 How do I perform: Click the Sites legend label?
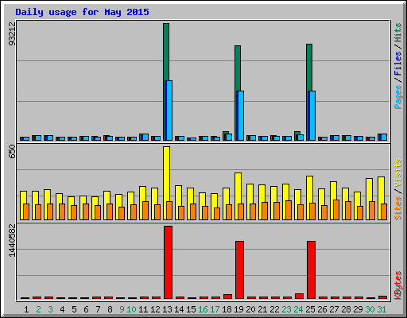(x=398, y=208)
